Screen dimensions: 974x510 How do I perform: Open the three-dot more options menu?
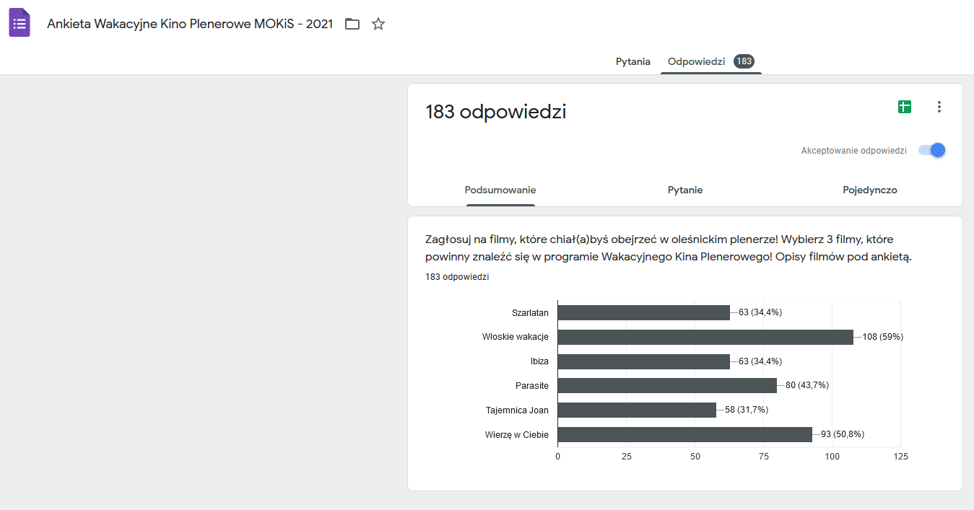point(939,107)
